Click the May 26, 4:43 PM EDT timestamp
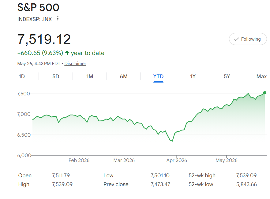This screenshot has height=199, width=270. coord(39,64)
